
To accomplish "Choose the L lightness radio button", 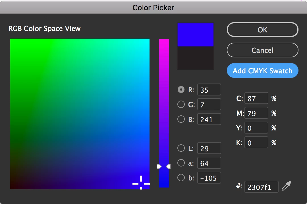I will click(181, 148).
